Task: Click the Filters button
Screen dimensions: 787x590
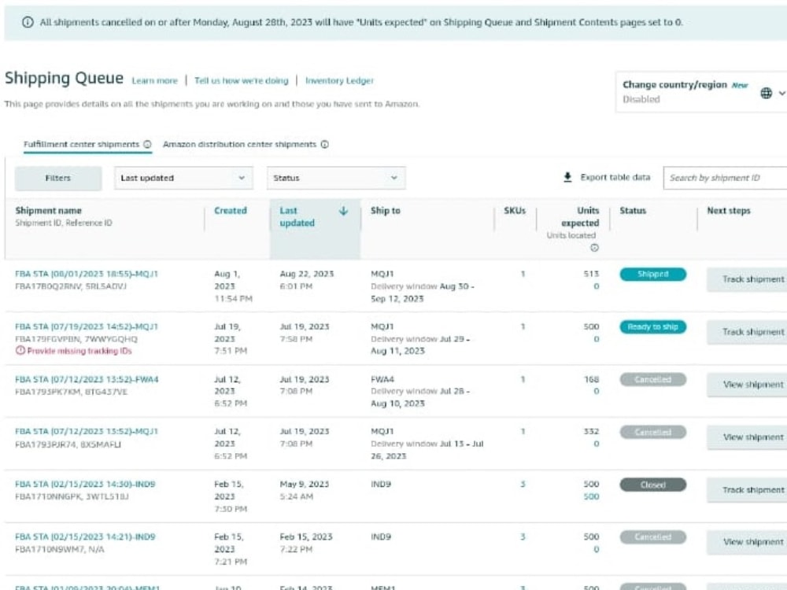Action: click(x=58, y=178)
